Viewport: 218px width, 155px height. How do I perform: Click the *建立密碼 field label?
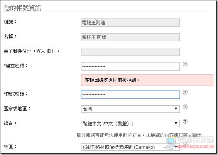(15, 66)
